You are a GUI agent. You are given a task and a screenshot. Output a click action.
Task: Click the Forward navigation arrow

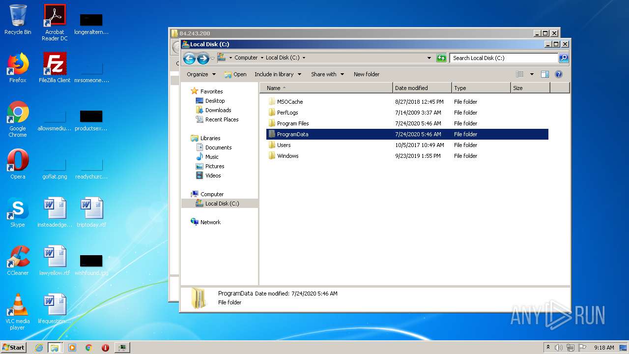[203, 58]
